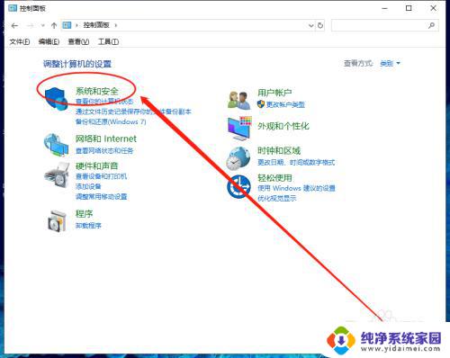Click the 系统和安全 heading link
This screenshot has width=450, height=358.
(97, 91)
